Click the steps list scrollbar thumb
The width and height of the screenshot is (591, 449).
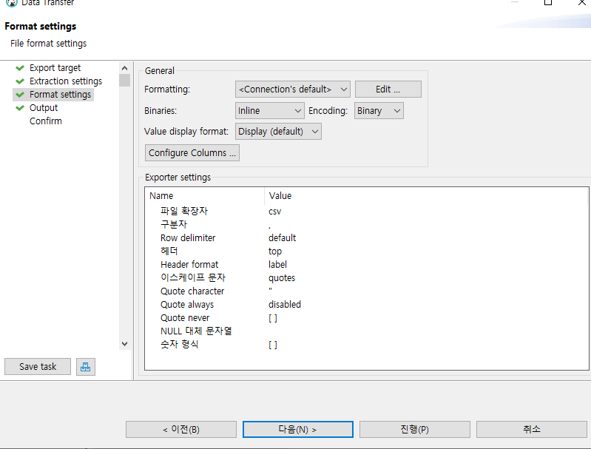tap(125, 81)
